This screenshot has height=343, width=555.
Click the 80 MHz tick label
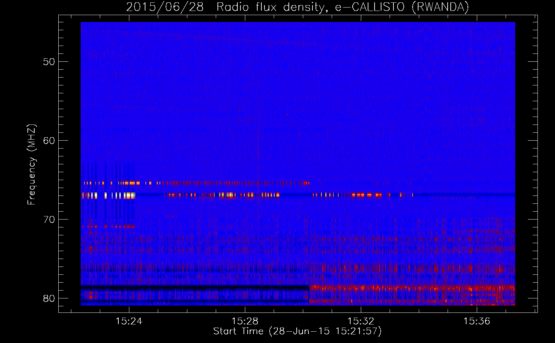pyautogui.click(x=49, y=298)
